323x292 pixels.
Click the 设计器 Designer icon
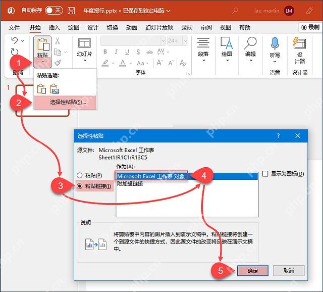pos(299,42)
